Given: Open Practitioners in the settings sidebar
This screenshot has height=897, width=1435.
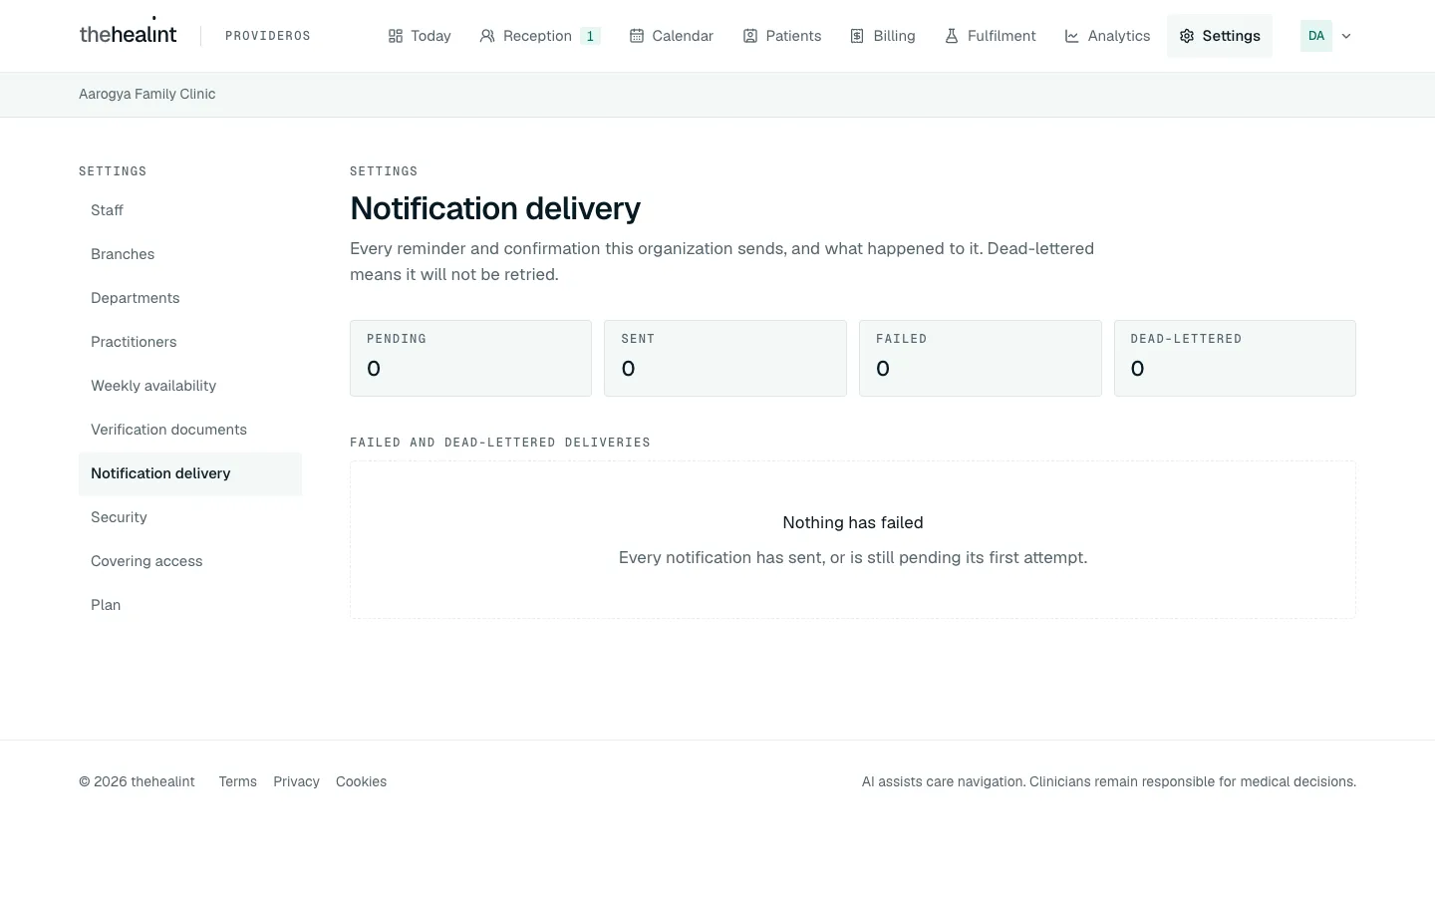Looking at the screenshot, I should [190, 342].
